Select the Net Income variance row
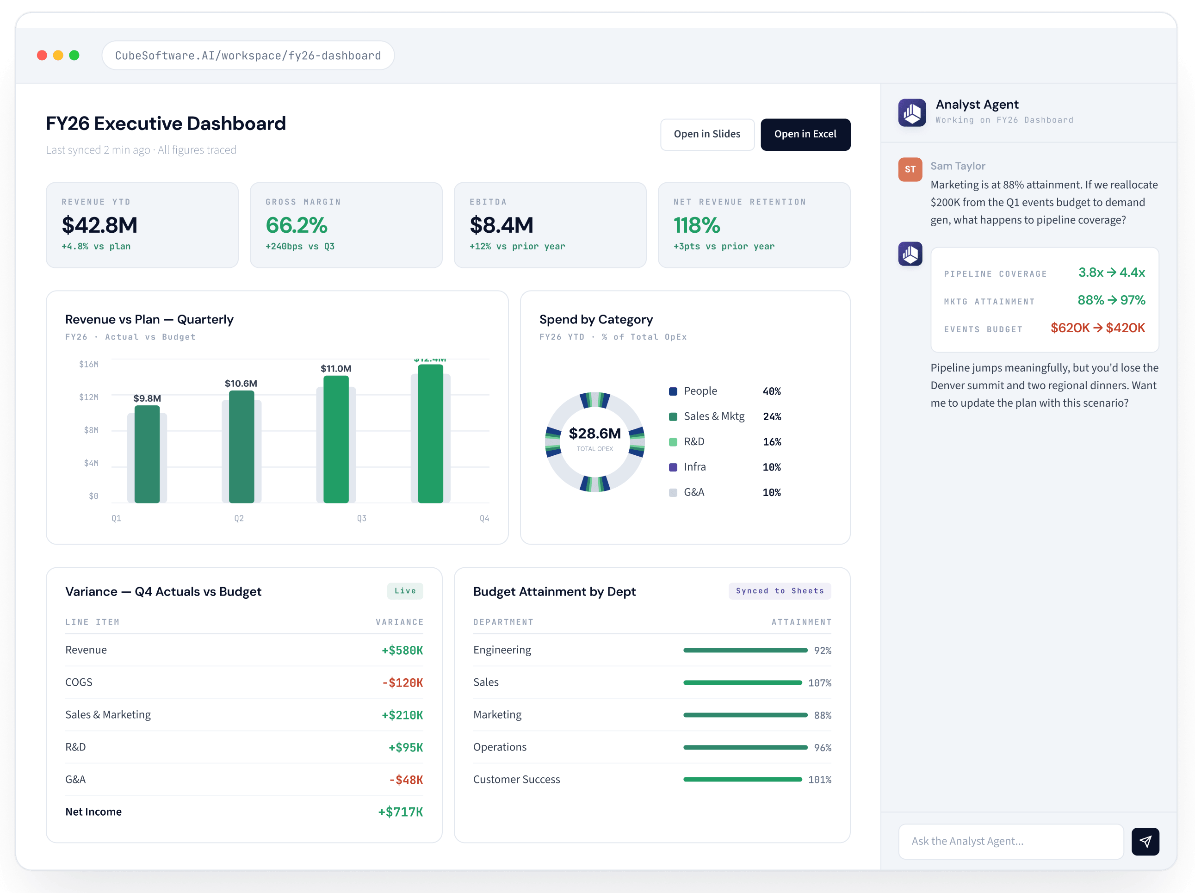Image resolution: width=1195 pixels, height=893 pixels. (244, 812)
